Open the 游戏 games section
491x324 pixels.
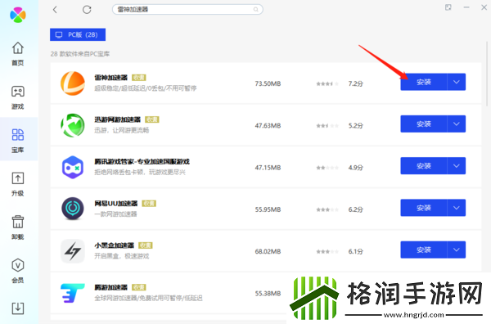coord(18,97)
